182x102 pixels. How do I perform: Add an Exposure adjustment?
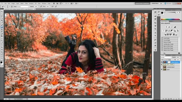[175, 27]
